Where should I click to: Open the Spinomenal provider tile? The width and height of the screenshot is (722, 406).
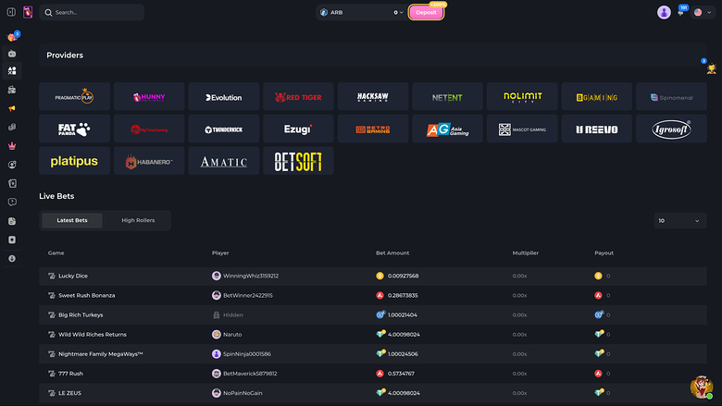tap(671, 96)
